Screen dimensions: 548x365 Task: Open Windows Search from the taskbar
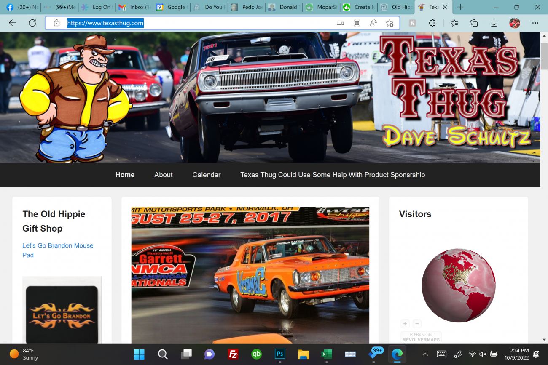[x=163, y=354]
